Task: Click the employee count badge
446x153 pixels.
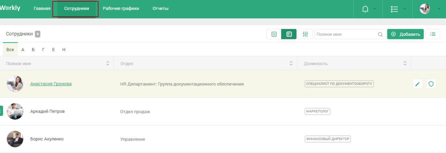Action: 38,34
